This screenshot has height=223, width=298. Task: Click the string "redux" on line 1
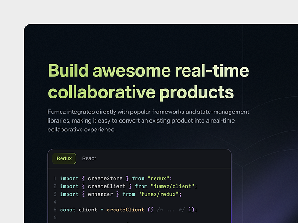(x=158, y=178)
